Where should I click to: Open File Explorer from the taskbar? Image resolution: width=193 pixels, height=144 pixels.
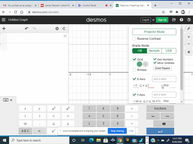coord(99,140)
